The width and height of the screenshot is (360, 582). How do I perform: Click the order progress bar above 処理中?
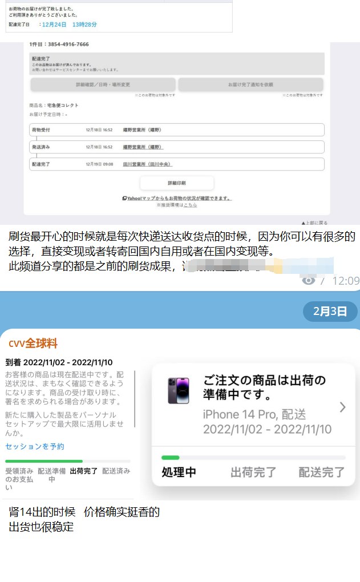pyautogui.click(x=253, y=458)
